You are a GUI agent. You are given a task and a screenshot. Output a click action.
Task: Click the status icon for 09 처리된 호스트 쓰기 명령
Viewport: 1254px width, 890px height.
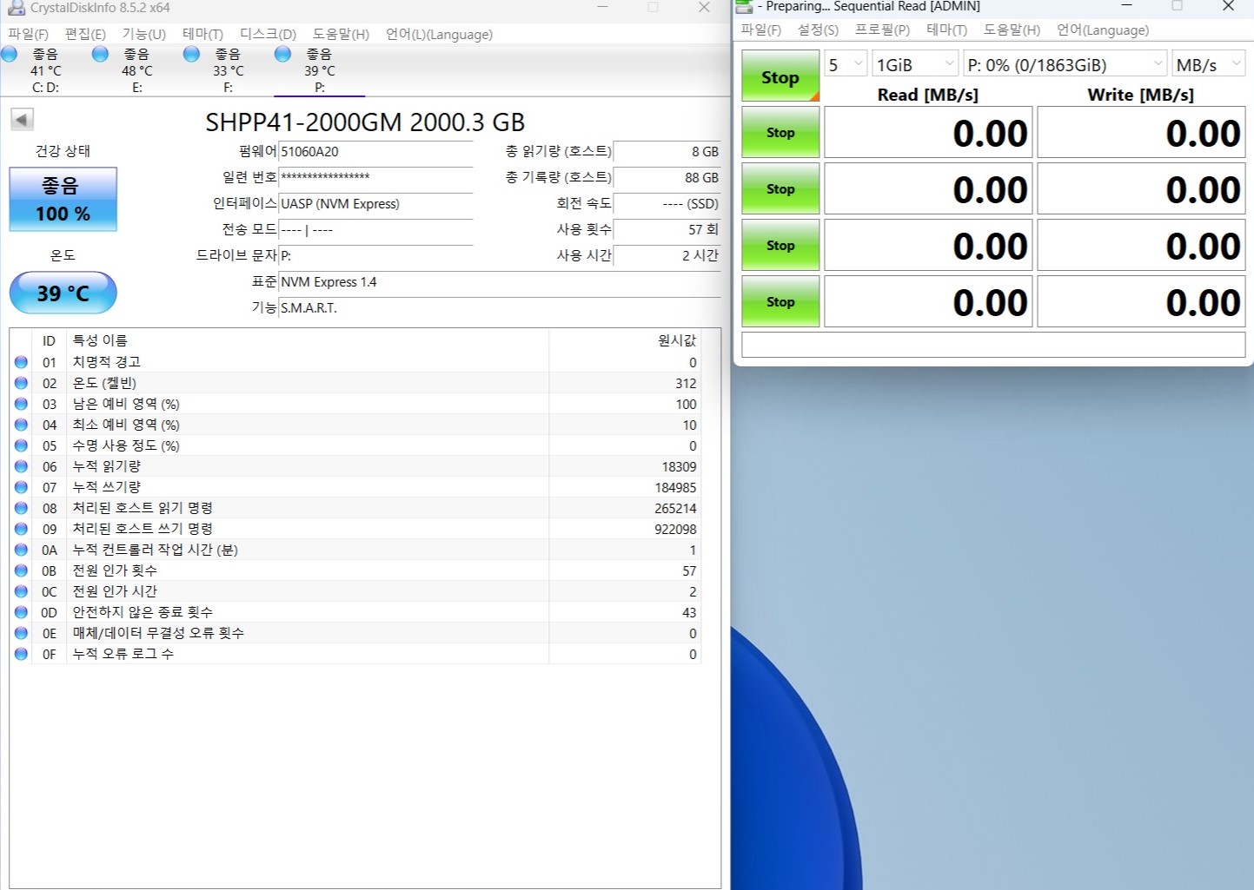(x=21, y=529)
